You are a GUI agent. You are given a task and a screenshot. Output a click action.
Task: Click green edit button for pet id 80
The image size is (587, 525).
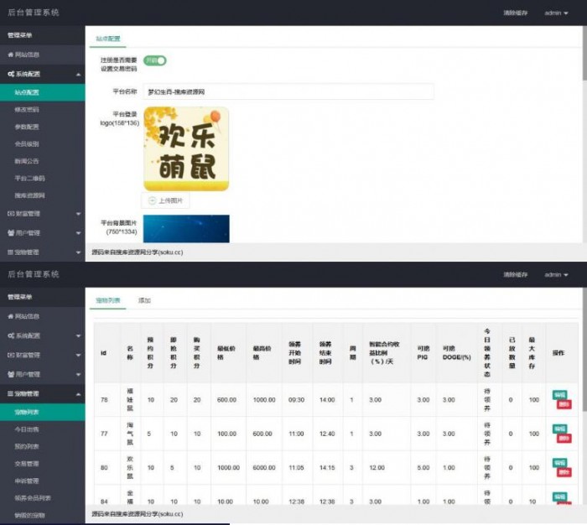559,462
